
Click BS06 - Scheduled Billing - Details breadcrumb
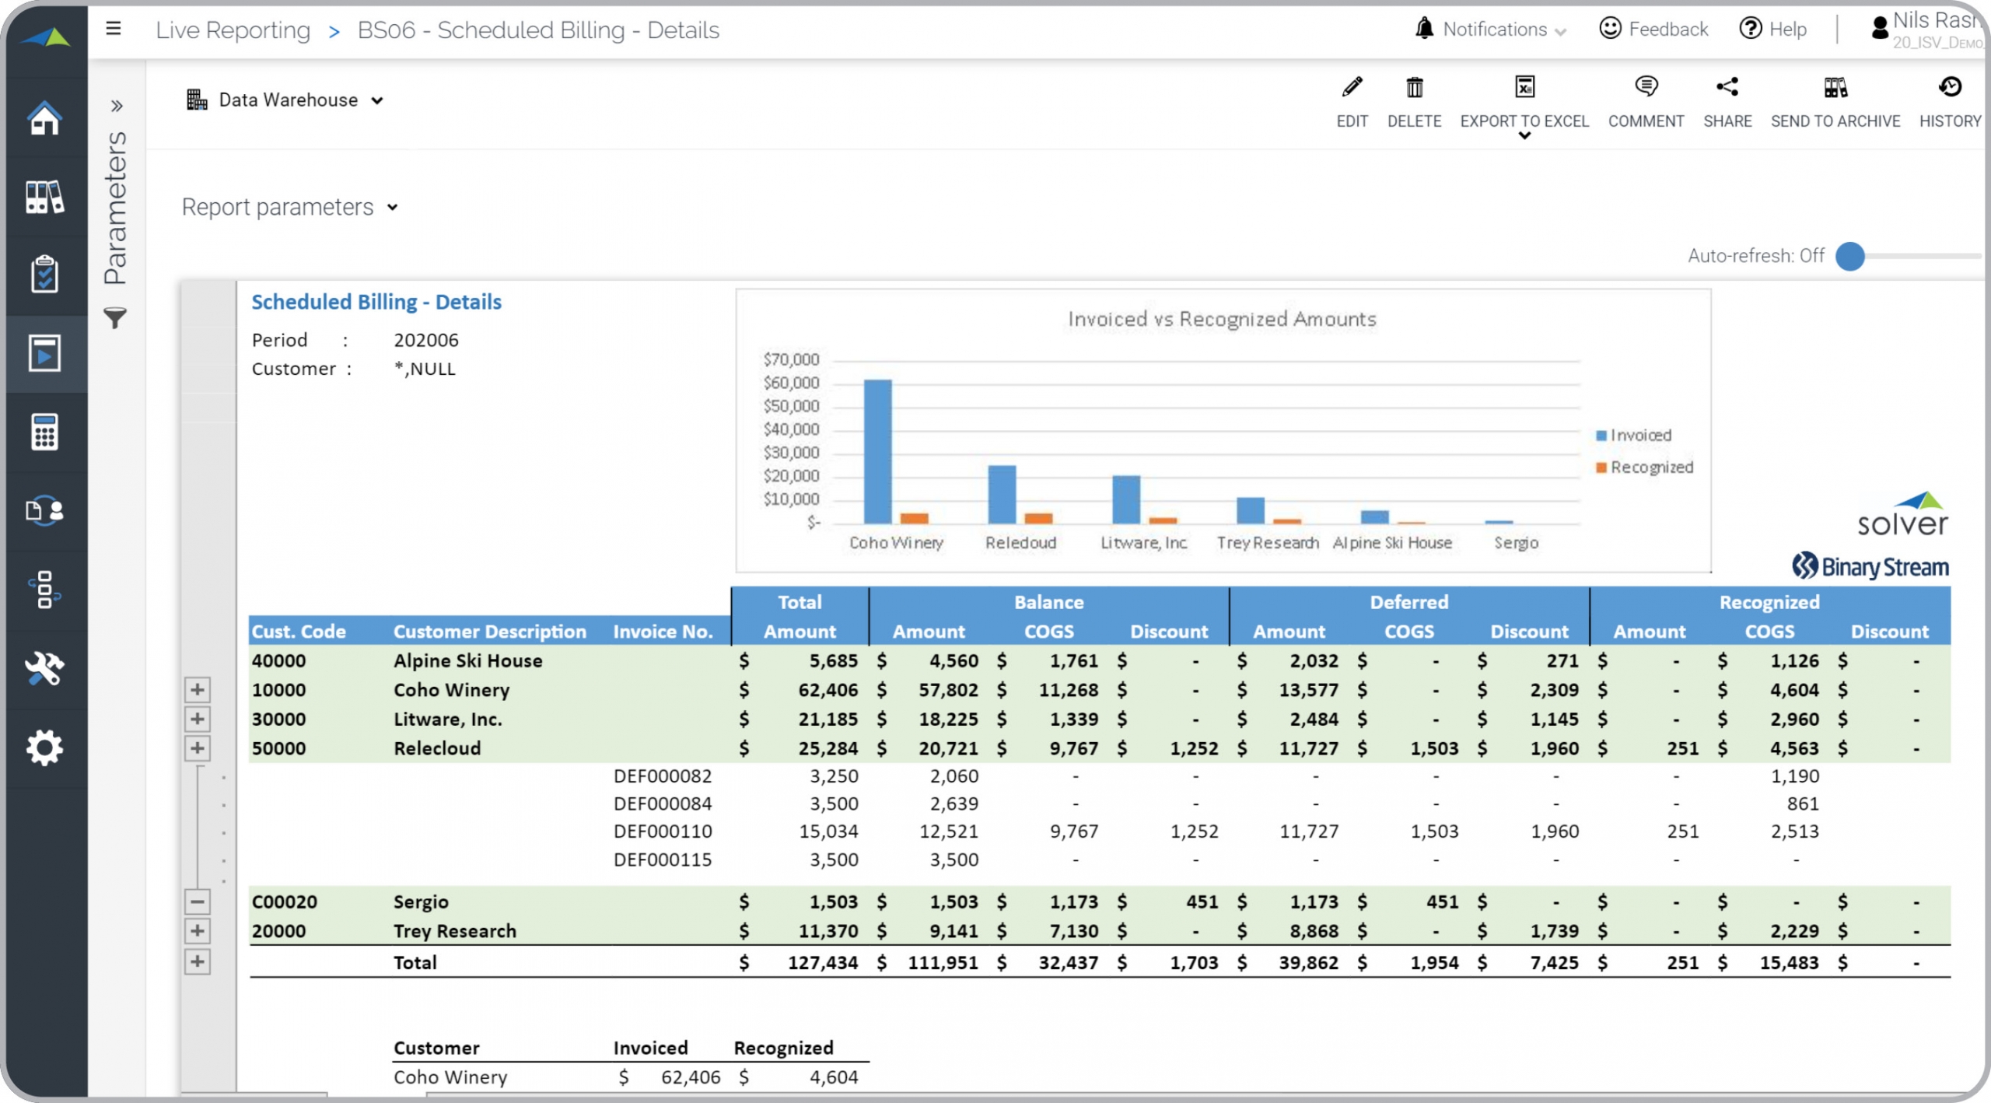[x=538, y=30]
